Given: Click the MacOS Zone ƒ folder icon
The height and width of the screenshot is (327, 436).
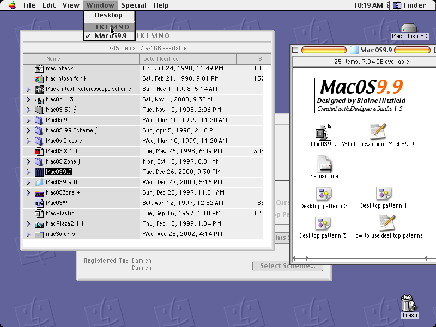Looking at the screenshot, I should click(x=39, y=161).
